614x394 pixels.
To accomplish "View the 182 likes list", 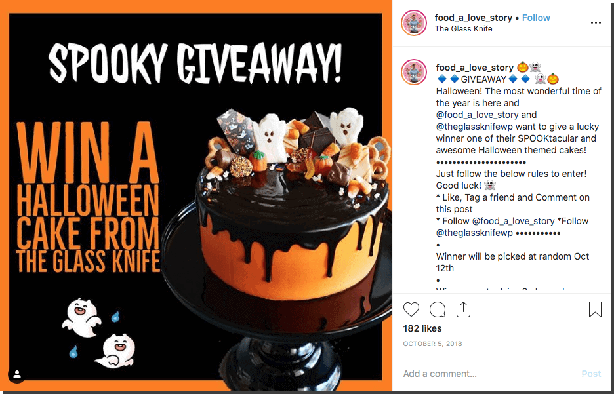I will tap(422, 328).
